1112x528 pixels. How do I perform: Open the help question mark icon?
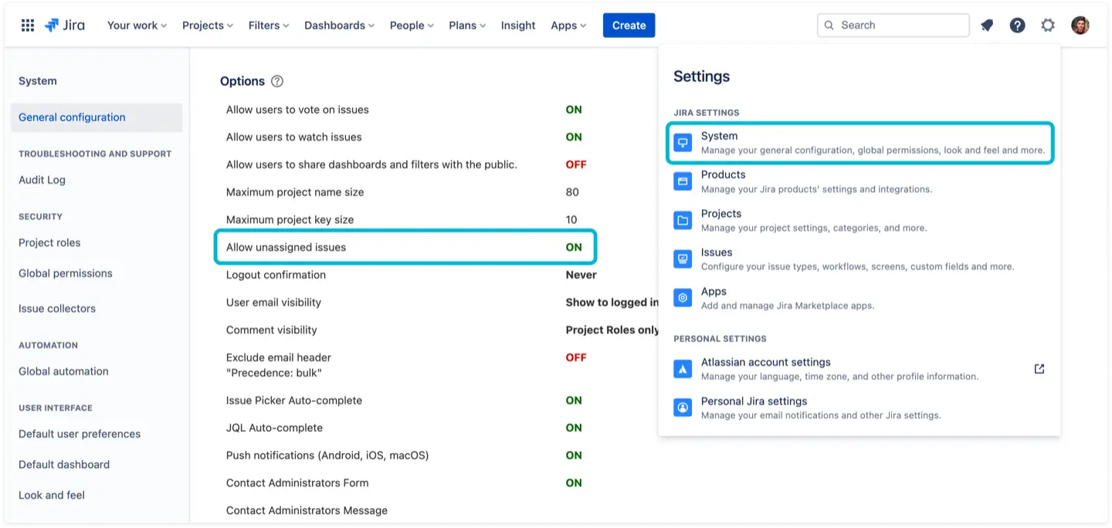coord(1018,25)
